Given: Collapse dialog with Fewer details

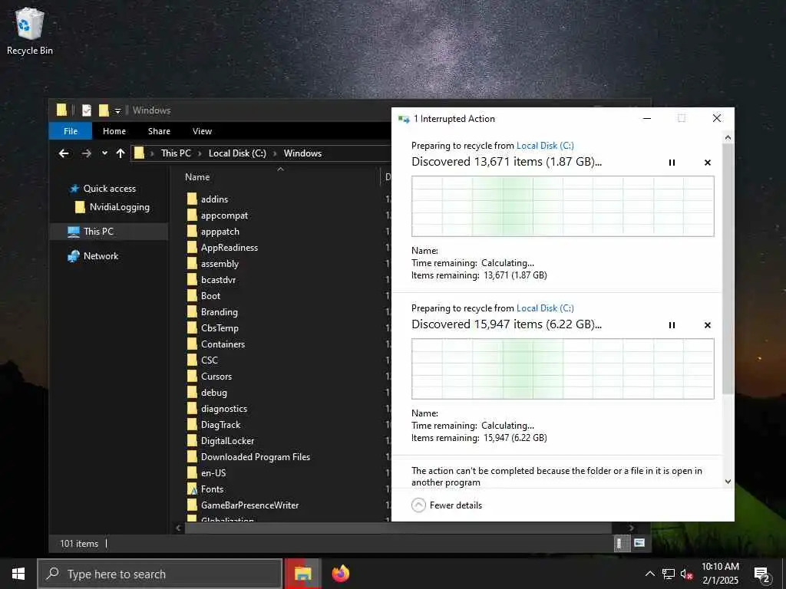Looking at the screenshot, I should tap(447, 505).
